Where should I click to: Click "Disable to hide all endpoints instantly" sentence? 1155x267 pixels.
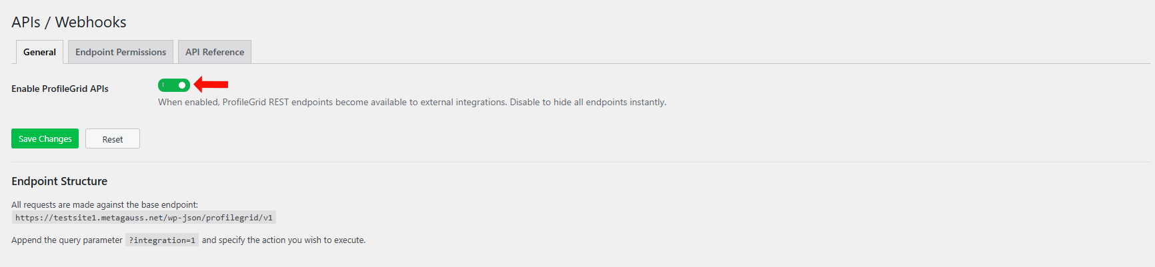(588, 102)
